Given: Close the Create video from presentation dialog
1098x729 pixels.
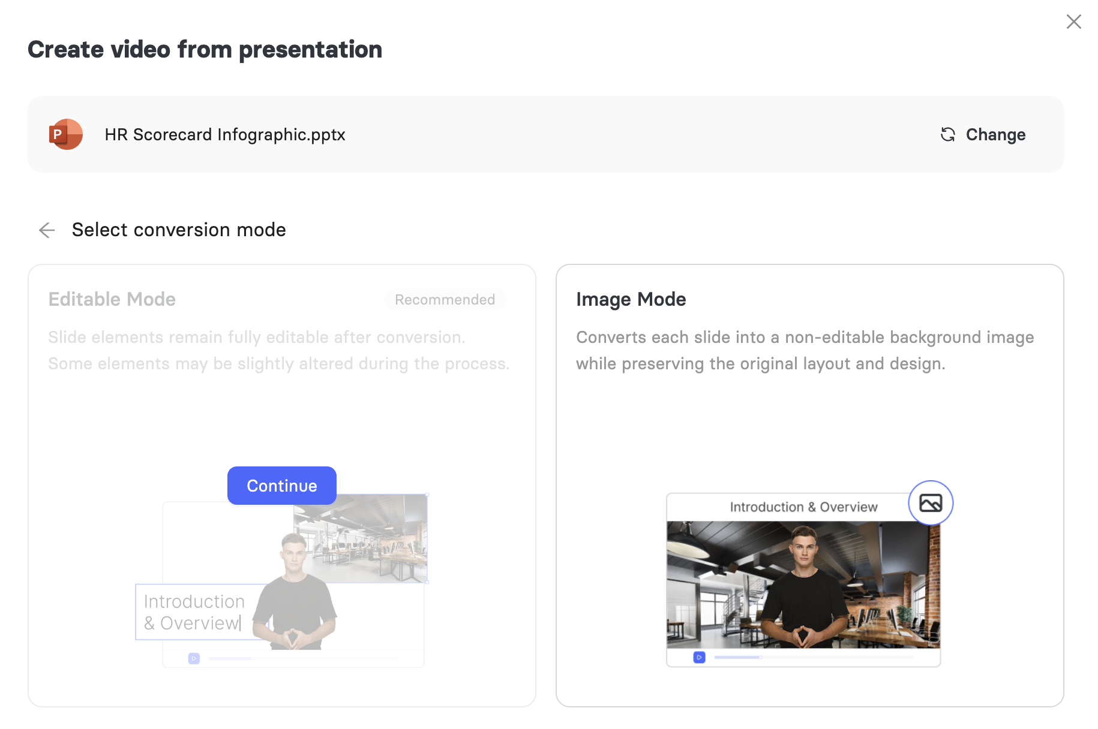Looking at the screenshot, I should 1073,22.
